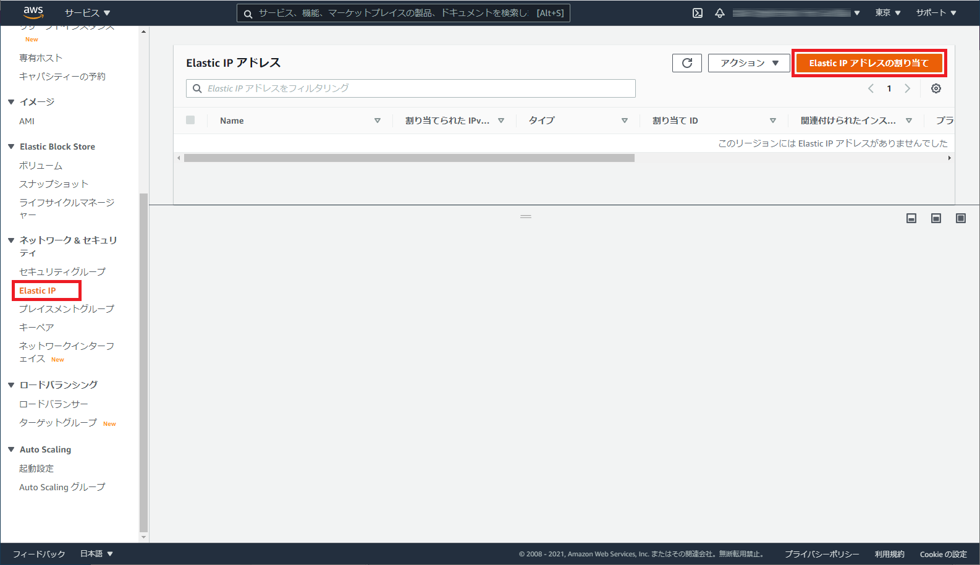Screen dimensions: 980x565
Task: Open ボリューム in sidebar
Action: point(41,166)
